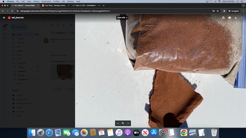The height and width of the screenshot is (138, 246).
Task: Open Music app from the dock
Action: coord(119,133)
